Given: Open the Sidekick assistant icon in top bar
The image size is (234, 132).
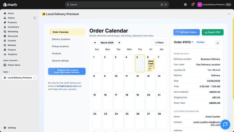Looking at the screenshot, I should click(x=185, y=5).
